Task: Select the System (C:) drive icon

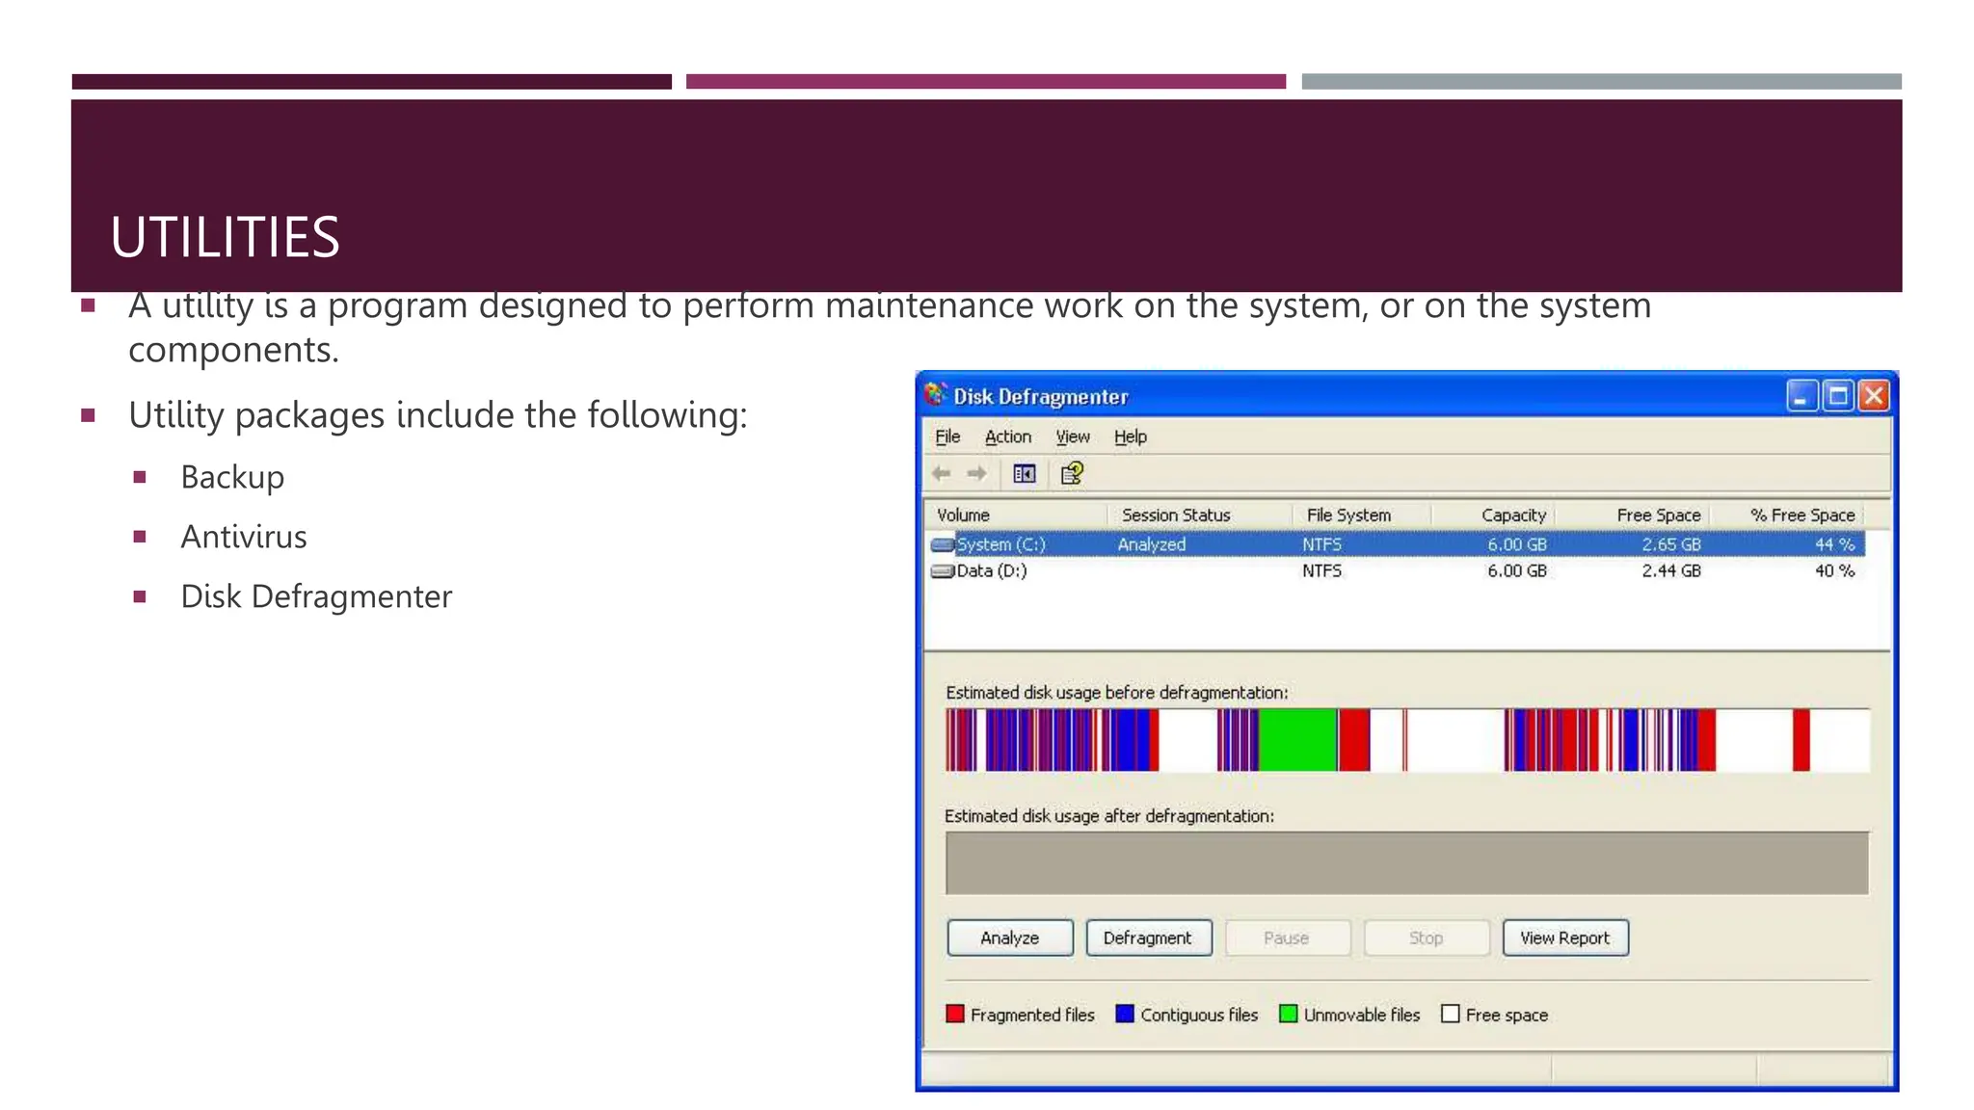Action: 943,544
